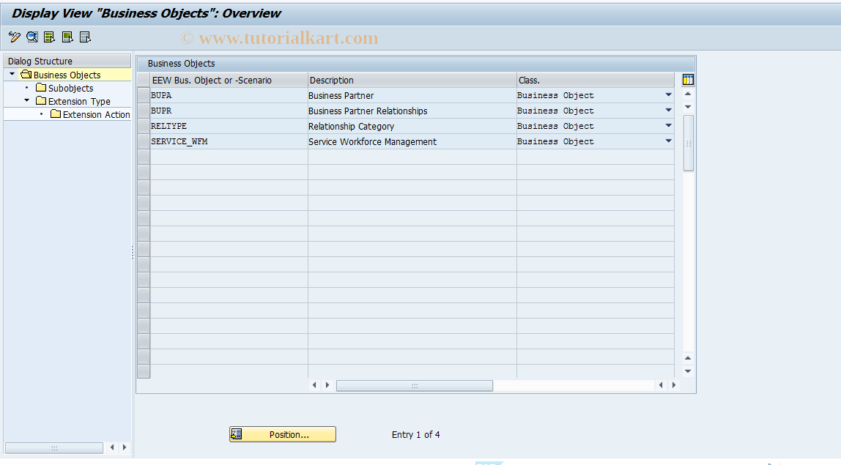Click the splitter handle between tree and table
The height and width of the screenshot is (465, 841).
click(133, 253)
